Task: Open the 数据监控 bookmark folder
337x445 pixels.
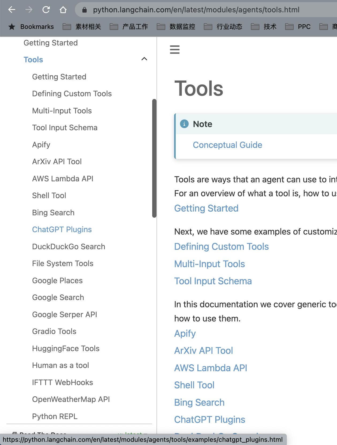Action: (176, 27)
